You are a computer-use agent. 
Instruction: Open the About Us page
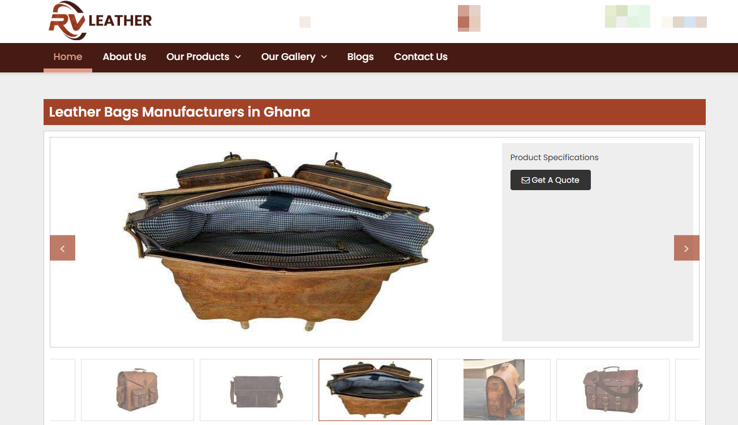[125, 57]
